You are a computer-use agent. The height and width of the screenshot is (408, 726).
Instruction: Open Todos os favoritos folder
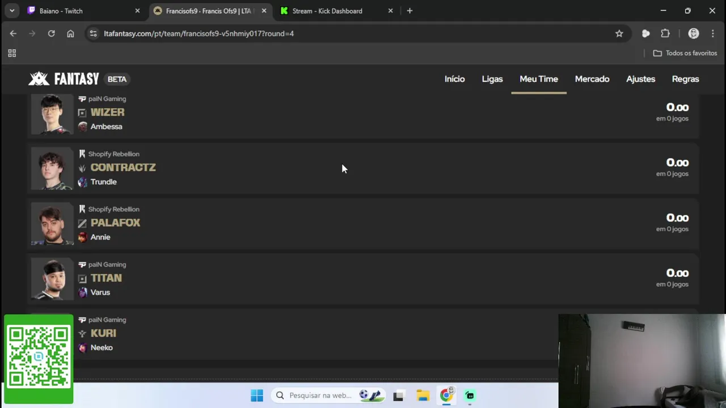tap(685, 53)
